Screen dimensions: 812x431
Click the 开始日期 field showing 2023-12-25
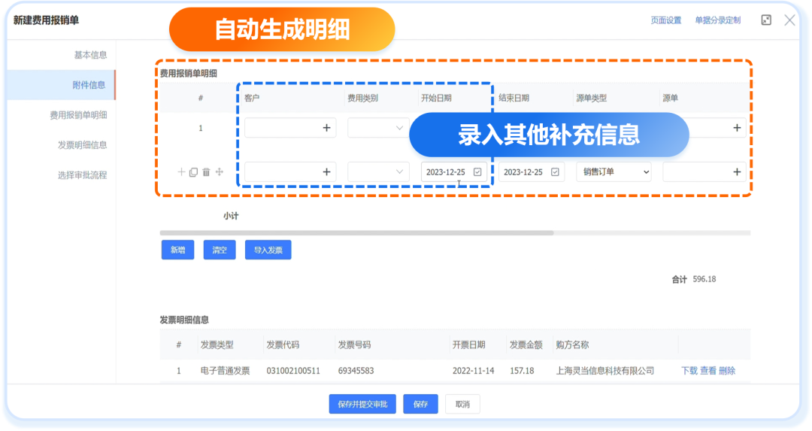(453, 172)
